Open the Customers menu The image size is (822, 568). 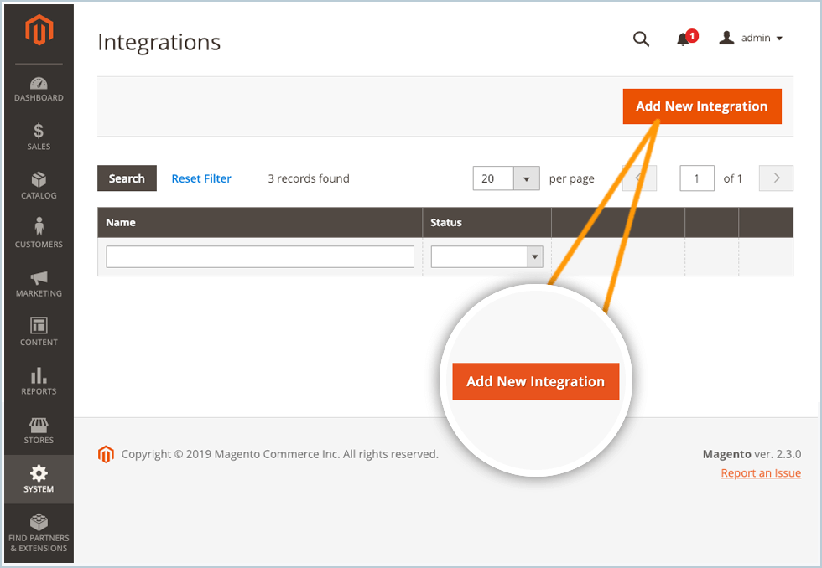[39, 235]
